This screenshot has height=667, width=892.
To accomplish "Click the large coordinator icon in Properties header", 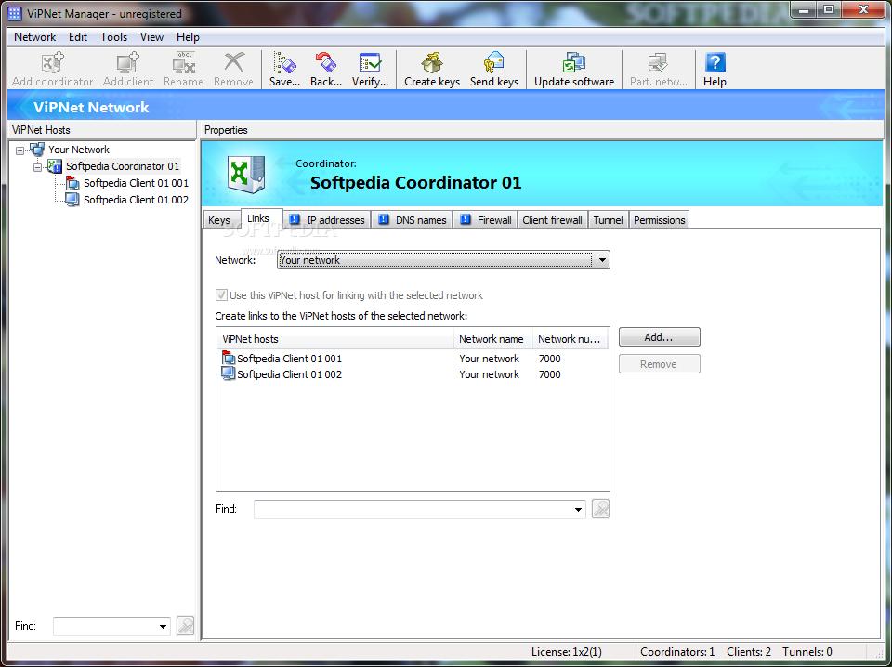I will click(246, 174).
